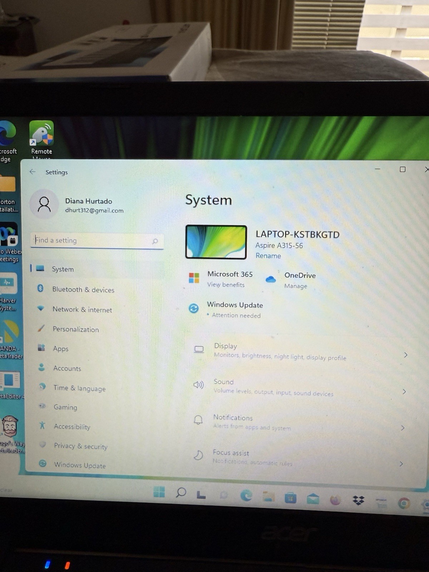
Task: Click the Accessibility figure icon
Action: [x=42, y=425]
